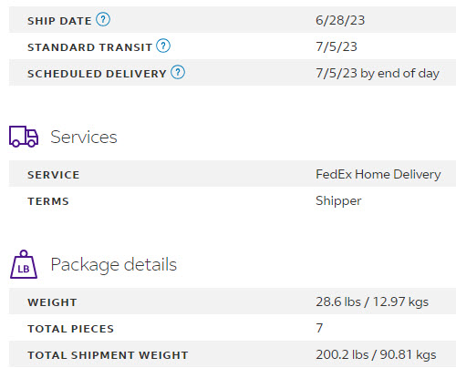456x368 pixels.
Task: Click the SCHEDULED DELIVERY label
Action: click(x=97, y=74)
